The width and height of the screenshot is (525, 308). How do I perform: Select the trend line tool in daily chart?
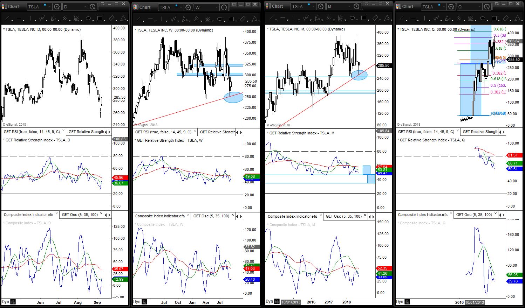point(8,18)
